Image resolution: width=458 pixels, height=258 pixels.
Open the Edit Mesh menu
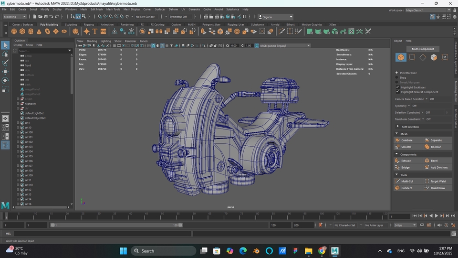96,10
